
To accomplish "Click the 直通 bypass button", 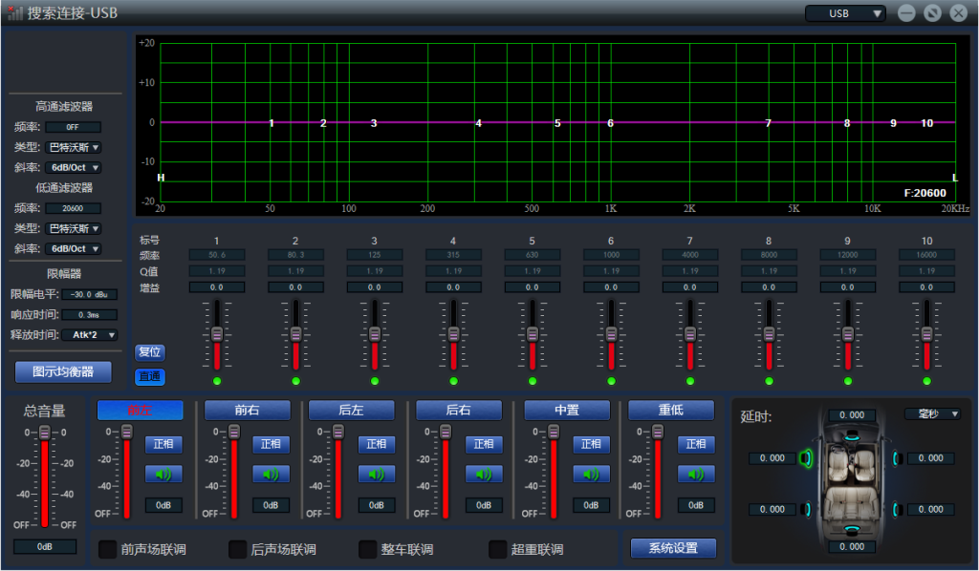I will click(150, 376).
